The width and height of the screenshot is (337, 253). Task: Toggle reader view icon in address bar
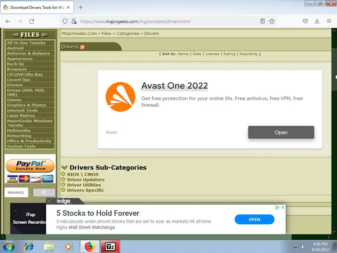point(262,21)
